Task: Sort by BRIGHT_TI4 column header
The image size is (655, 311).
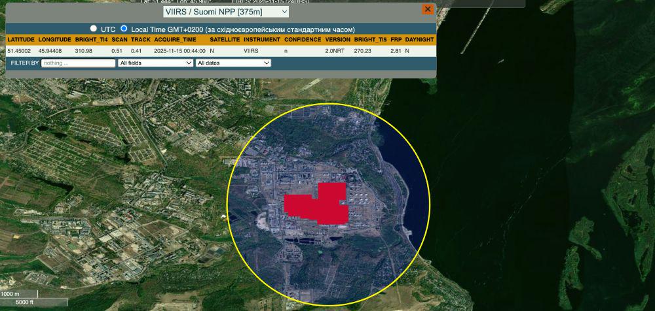Action: click(91, 40)
